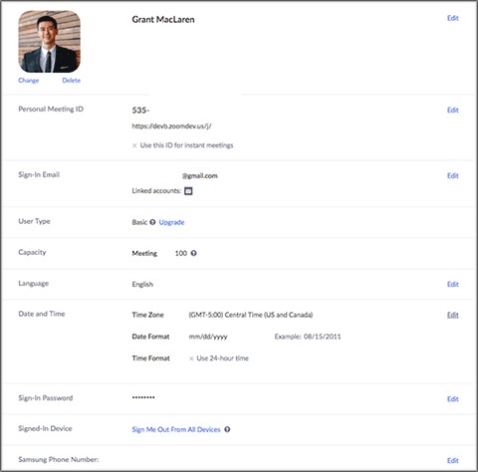478x472 pixels.
Task: Sign Me Out From All Devices
Action: (x=176, y=429)
